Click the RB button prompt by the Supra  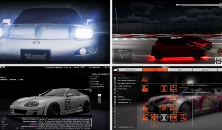click(99, 95)
